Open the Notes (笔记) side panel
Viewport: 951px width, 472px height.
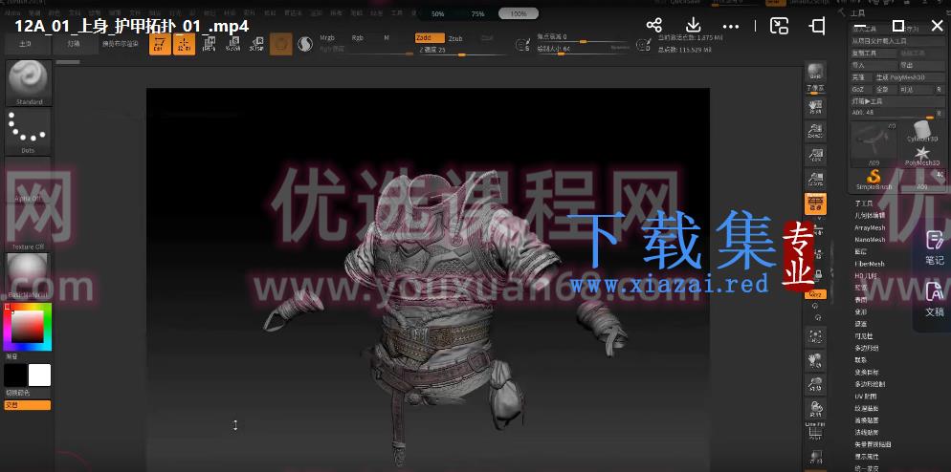click(x=935, y=247)
